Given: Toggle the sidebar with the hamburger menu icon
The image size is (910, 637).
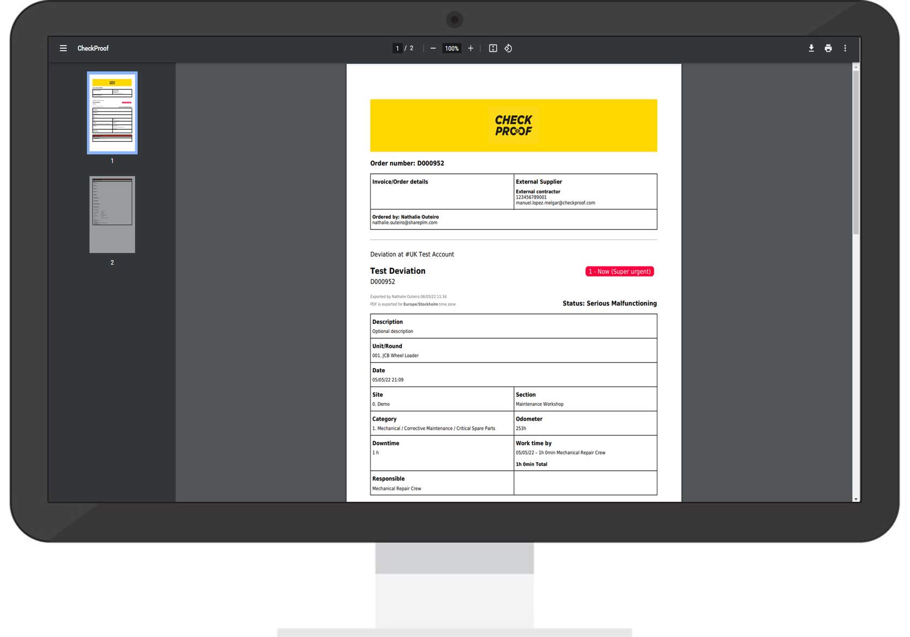Looking at the screenshot, I should click(63, 48).
